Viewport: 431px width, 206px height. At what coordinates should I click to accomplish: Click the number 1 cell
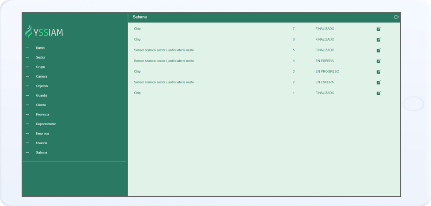click(x=294, y=93)
